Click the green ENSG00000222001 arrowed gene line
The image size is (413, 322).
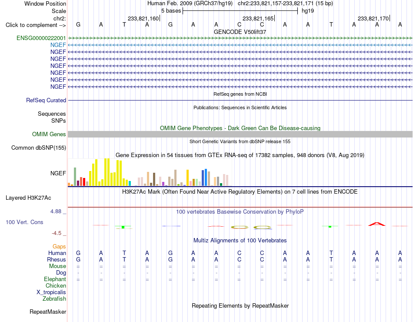pos(240,38)
